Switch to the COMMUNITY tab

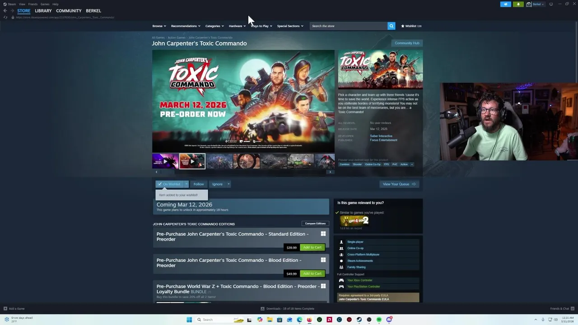pos(69,11)
